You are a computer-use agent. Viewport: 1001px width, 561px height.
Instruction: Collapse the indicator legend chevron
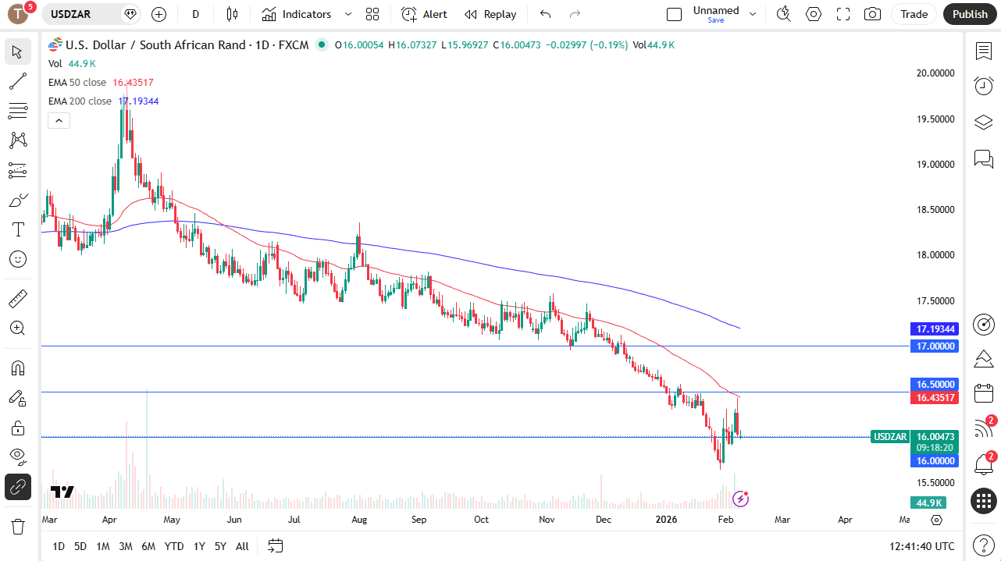59,120
